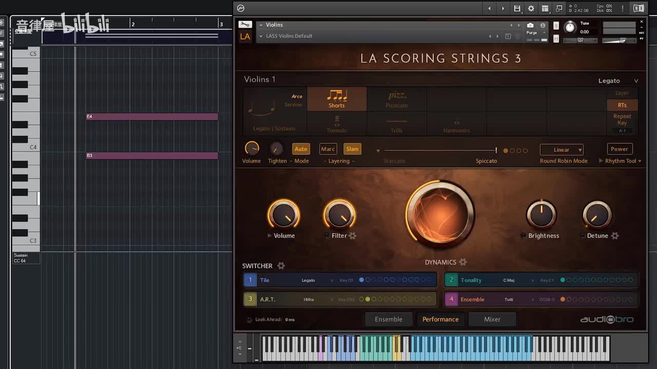Go to previous instrument in Kontakt toolbar
657x369 pixels.
(489, 8)
